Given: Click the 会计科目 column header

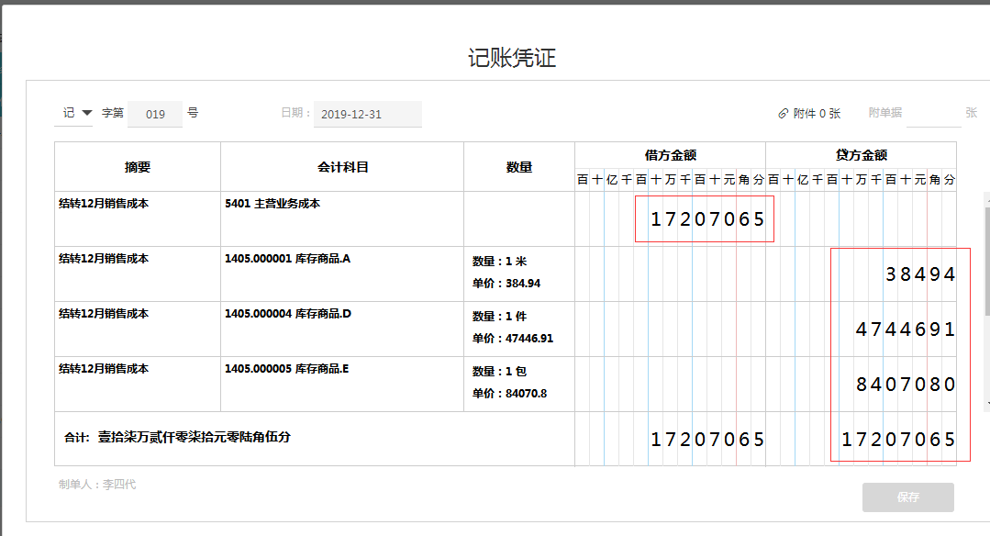Looking at the screenshot, I should 342,167.
